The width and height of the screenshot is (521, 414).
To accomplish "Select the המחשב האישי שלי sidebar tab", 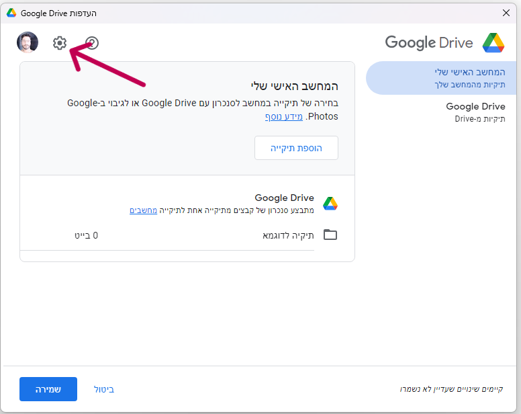I will pyautogui.click(x=441, y=78).
